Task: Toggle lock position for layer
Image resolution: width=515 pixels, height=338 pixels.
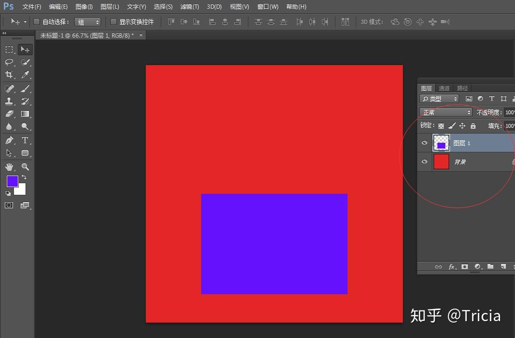Action: 462,126
